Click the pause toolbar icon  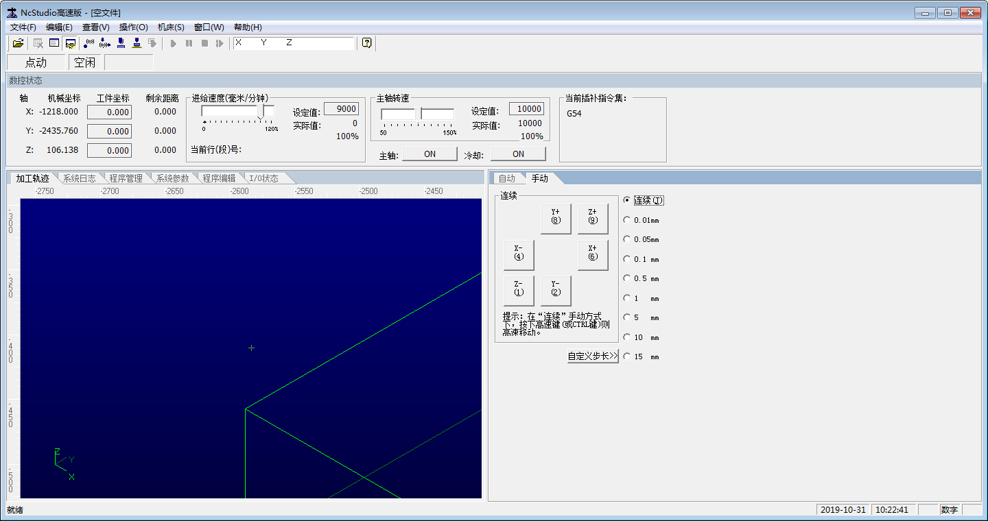(x=189, y=43)
